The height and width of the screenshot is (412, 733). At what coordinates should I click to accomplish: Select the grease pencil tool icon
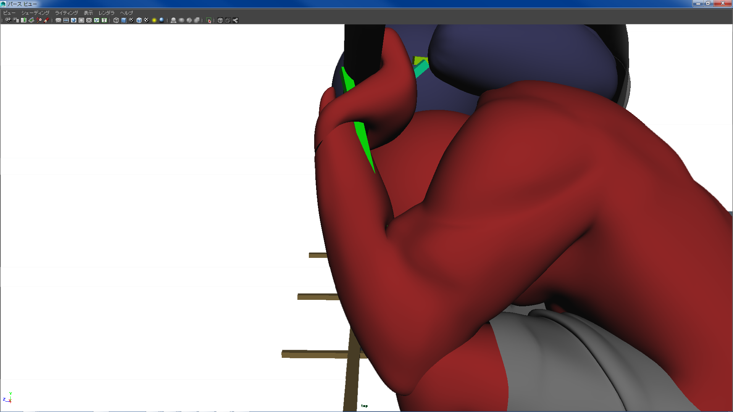coord(47,20)
